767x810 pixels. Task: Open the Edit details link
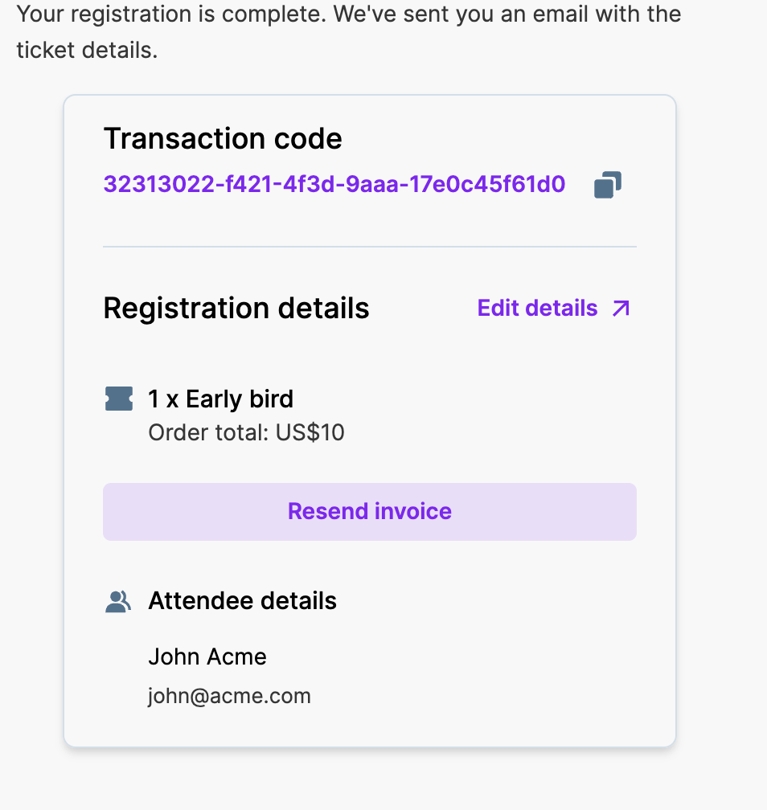pos(537,309)
